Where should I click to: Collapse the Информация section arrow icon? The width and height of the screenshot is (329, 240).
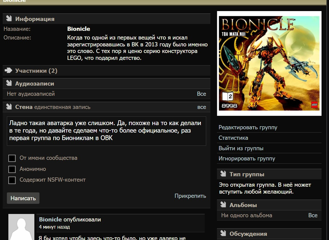(9, 19)
